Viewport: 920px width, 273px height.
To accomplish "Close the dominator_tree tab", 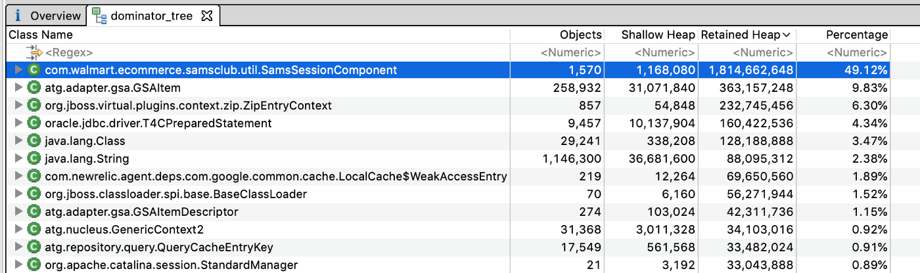I will click(206, 16).
